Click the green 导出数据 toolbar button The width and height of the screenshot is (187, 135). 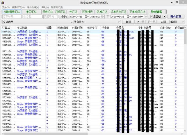(x=156, y=12)
